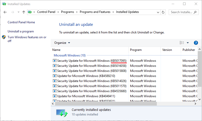Click the update icon next to KB5017095

[55, 61]
